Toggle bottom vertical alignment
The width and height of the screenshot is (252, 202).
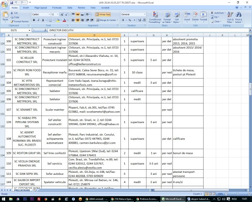[82, 15]
